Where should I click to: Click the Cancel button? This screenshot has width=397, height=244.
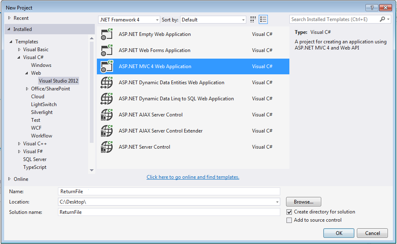click(372, 233)
